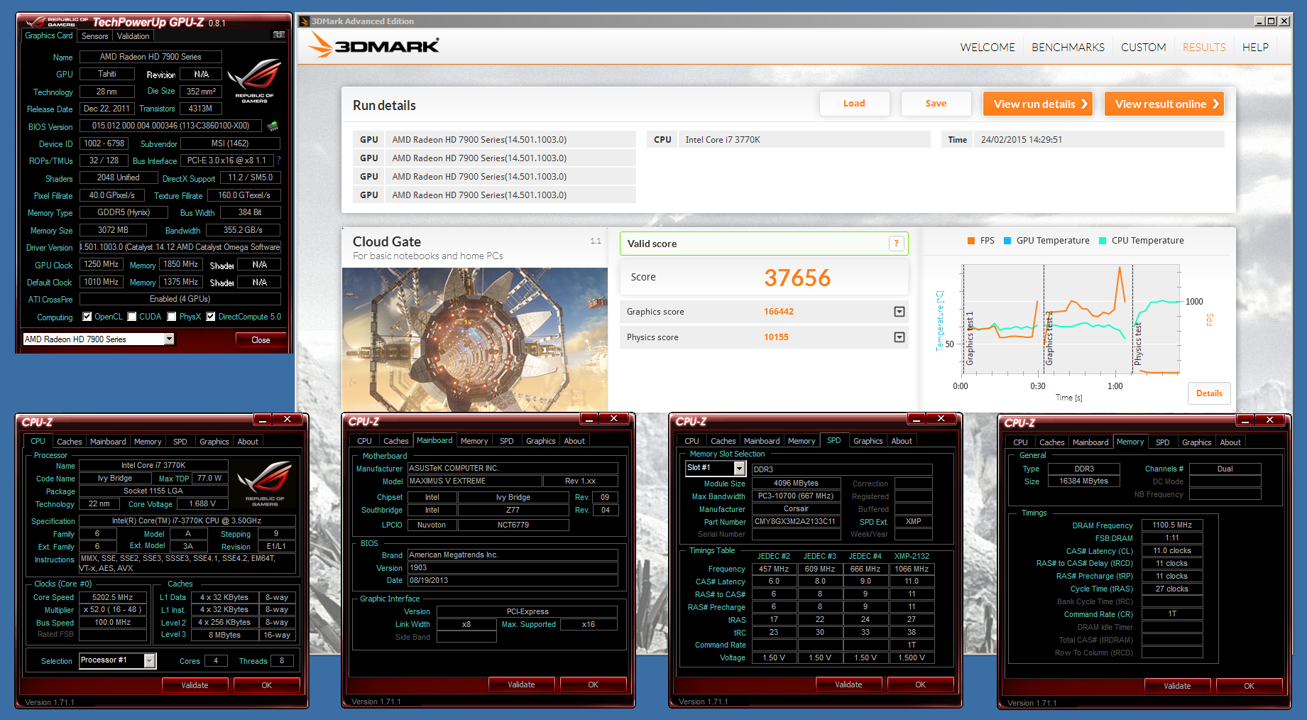Click Validate in the CPU tab CPU-Z window
Screen dimensions: 1307x720
pos(195,686)
